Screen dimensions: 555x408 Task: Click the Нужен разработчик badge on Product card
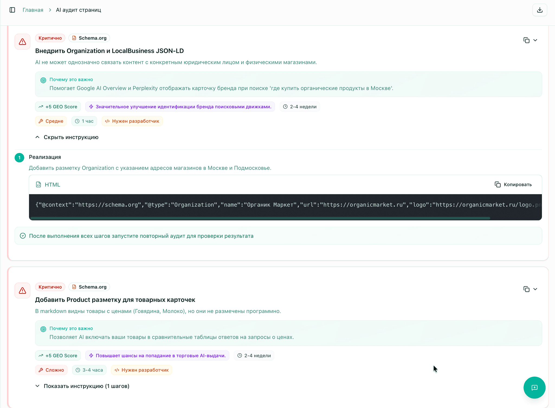click(x=141, y=370)
